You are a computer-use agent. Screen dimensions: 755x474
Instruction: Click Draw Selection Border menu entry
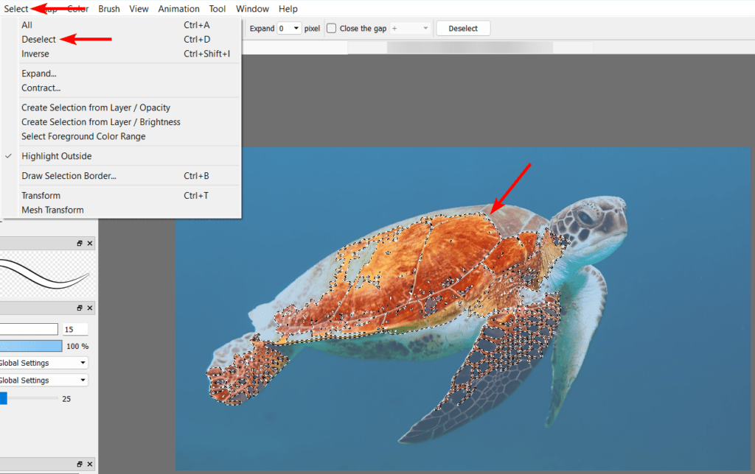[69, 176]
